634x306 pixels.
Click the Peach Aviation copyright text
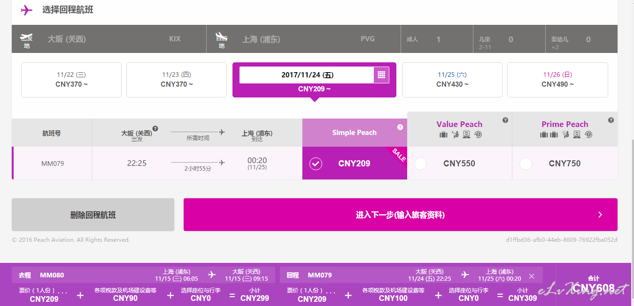coord(71,240)
